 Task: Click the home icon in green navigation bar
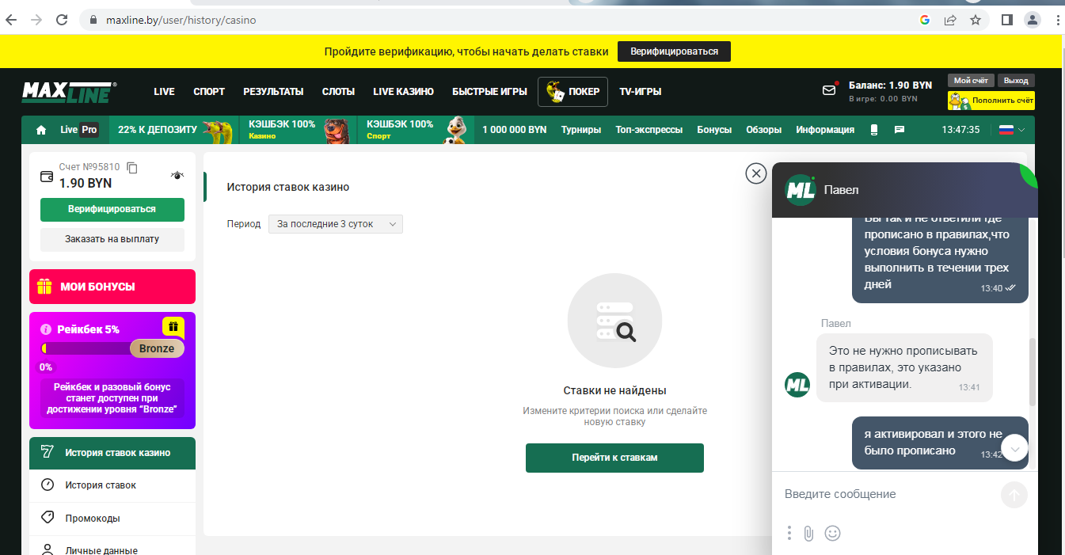tap(41, 130)
